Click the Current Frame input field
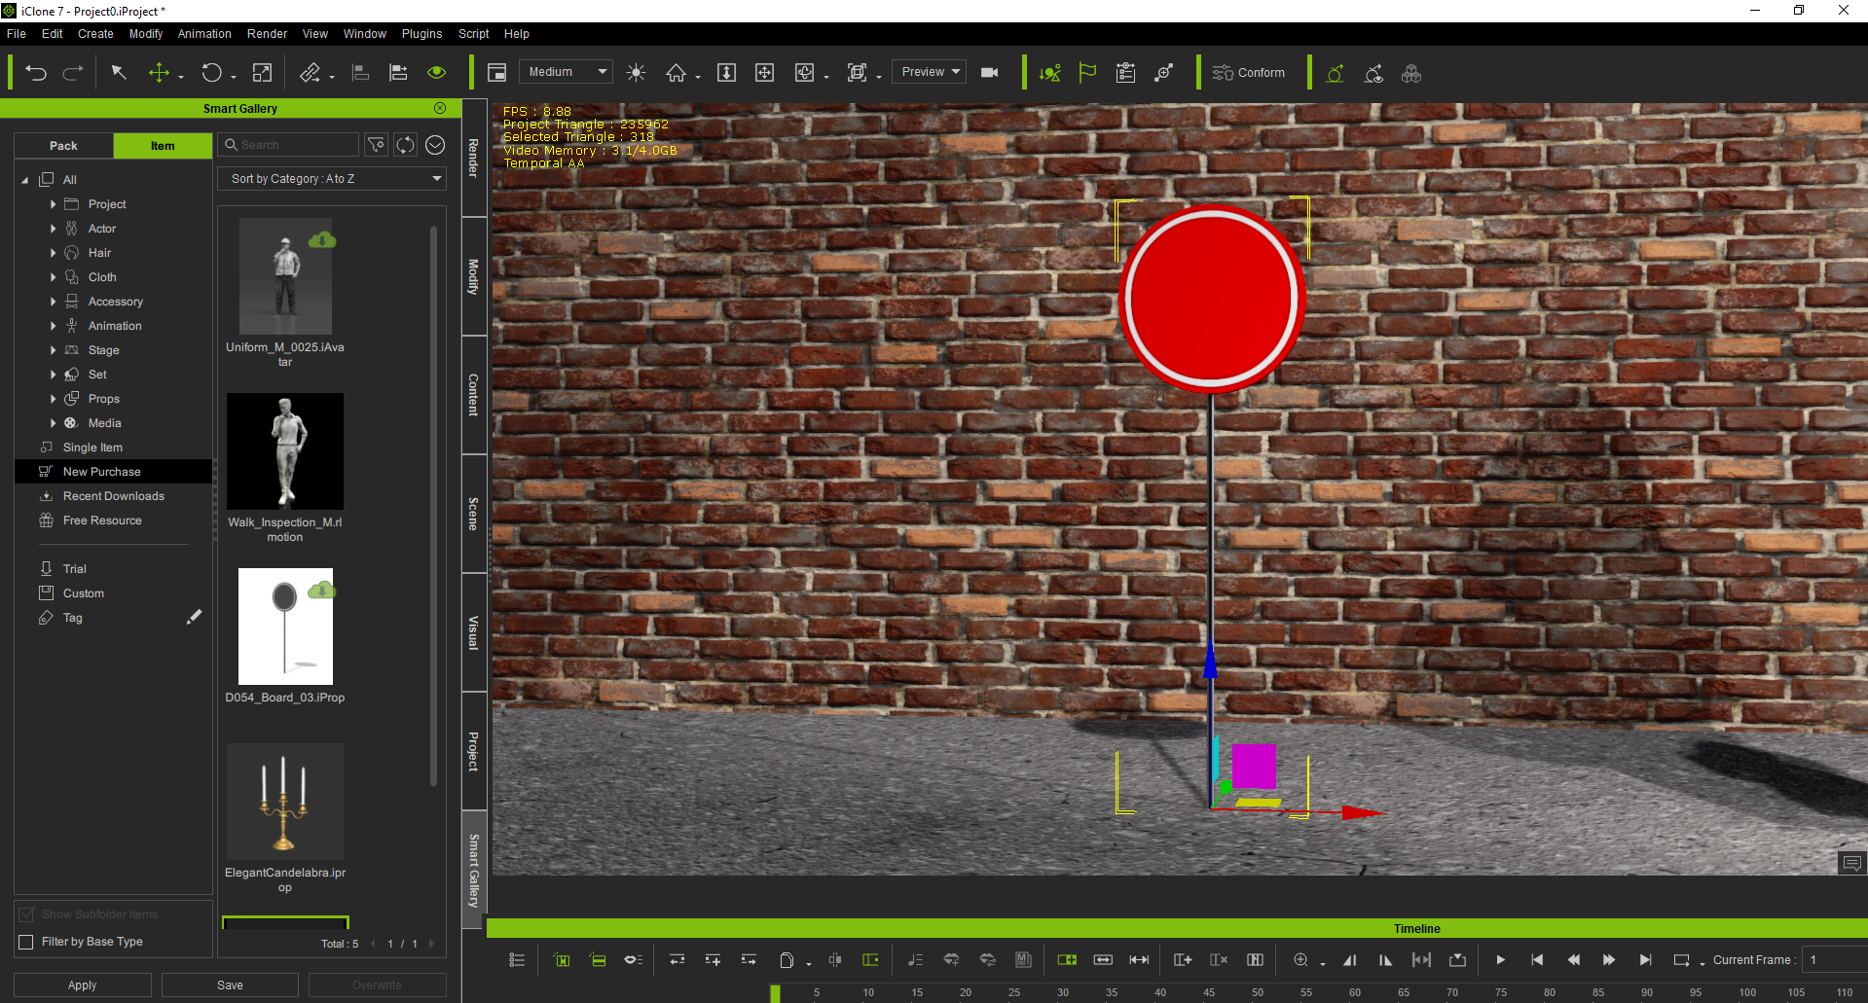The height and width of the screenshot is (1003, 1868). (1834, 960)
